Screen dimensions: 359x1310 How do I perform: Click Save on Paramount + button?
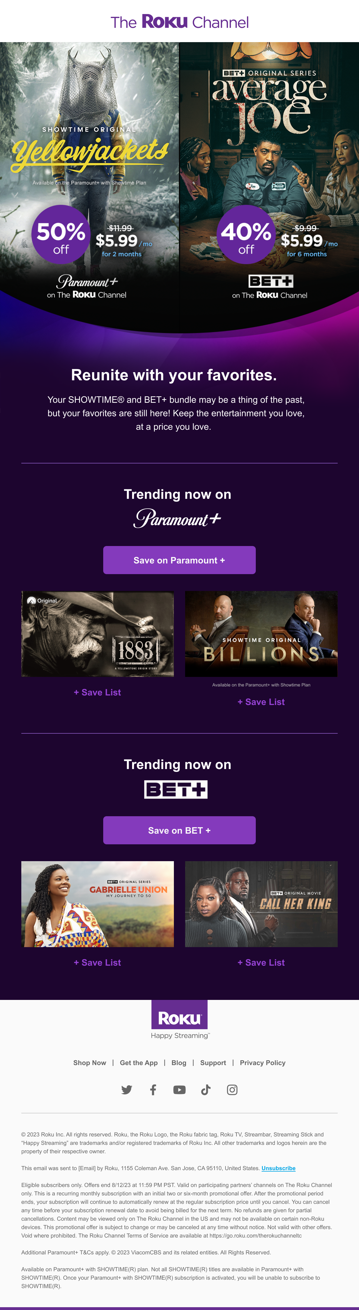click(179, 560)
